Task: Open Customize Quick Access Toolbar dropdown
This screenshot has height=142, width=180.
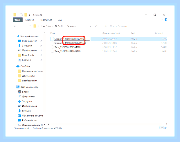Action: [29, 15]
